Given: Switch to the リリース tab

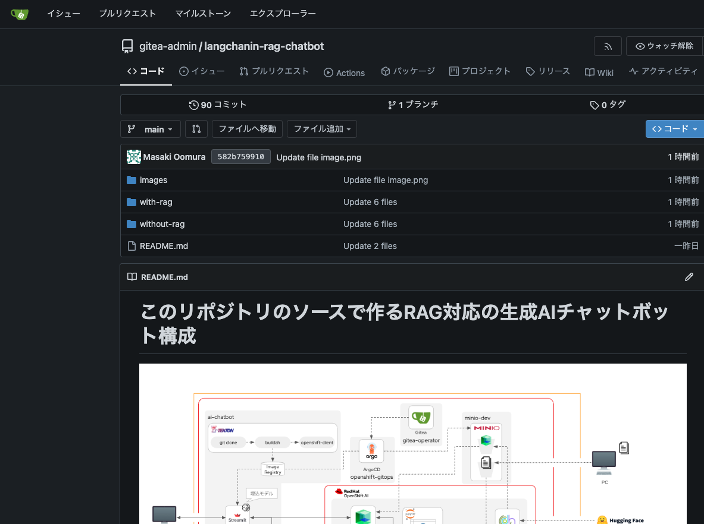Looking at the screenshot, I should [547, 72].
